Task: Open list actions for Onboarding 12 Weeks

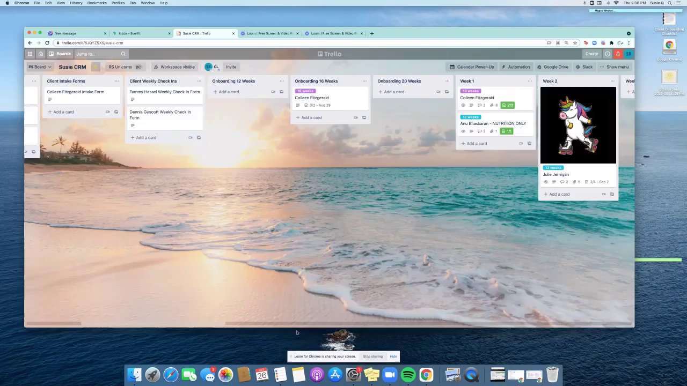Action: tap(282, 81)
